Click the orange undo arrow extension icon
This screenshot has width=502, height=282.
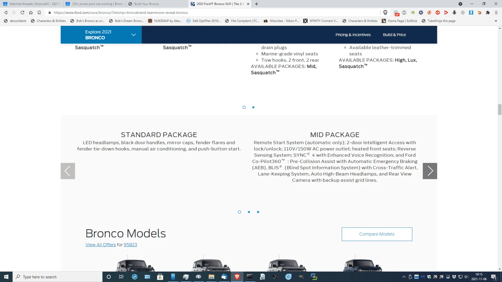pyautogui.click(x=480, y=12)
